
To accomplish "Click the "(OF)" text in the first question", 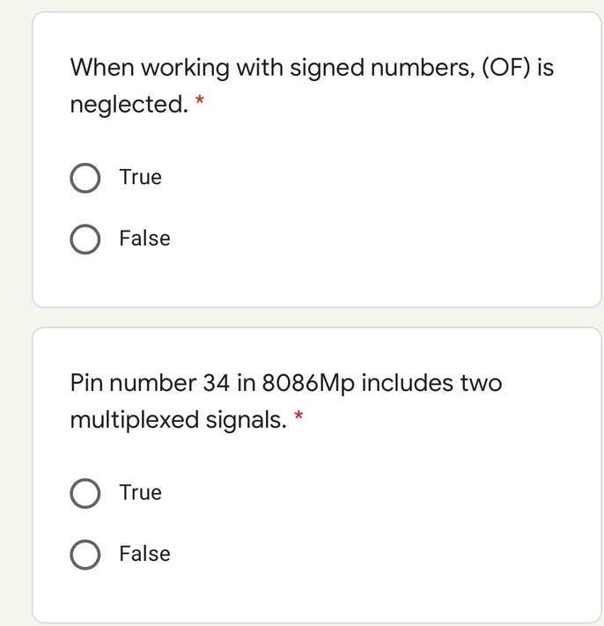I will click(x=506, y=68).
